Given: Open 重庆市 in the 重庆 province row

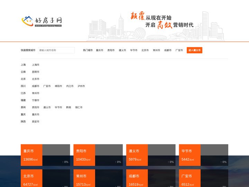Looking at the screenshot, I should [36, 115].
